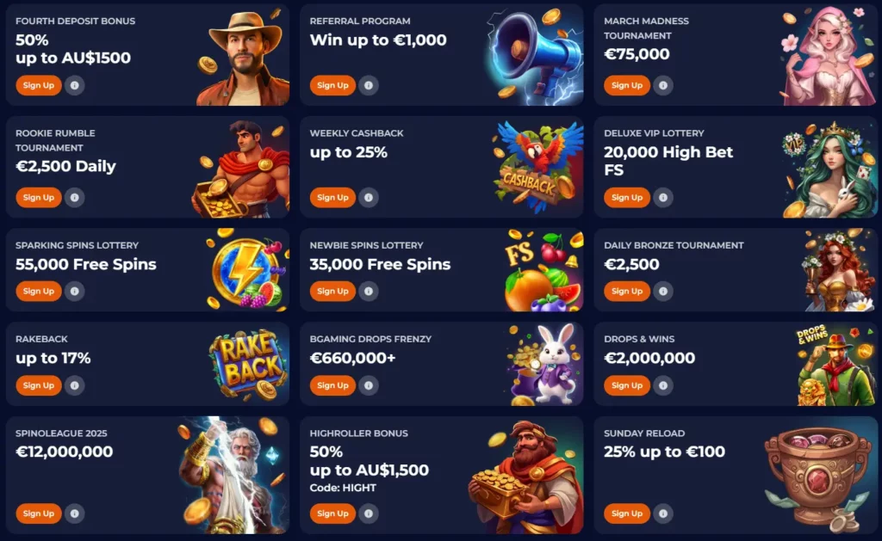
Task: View info for Weekly Cashback offer
Action: click(x=369, y=198)
